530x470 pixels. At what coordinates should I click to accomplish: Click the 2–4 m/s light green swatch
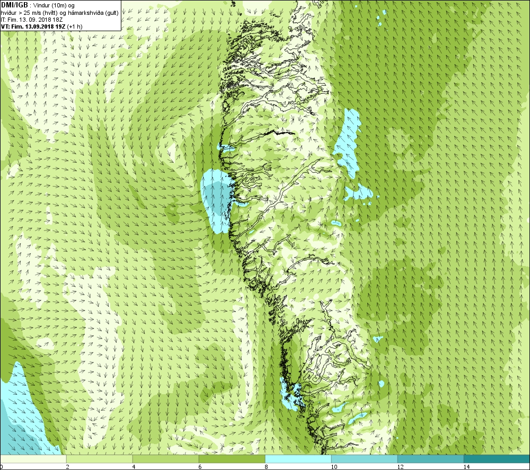(x=100, y=459)
